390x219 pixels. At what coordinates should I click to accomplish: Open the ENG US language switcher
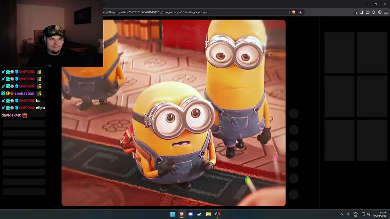click(x=356, y=214)
